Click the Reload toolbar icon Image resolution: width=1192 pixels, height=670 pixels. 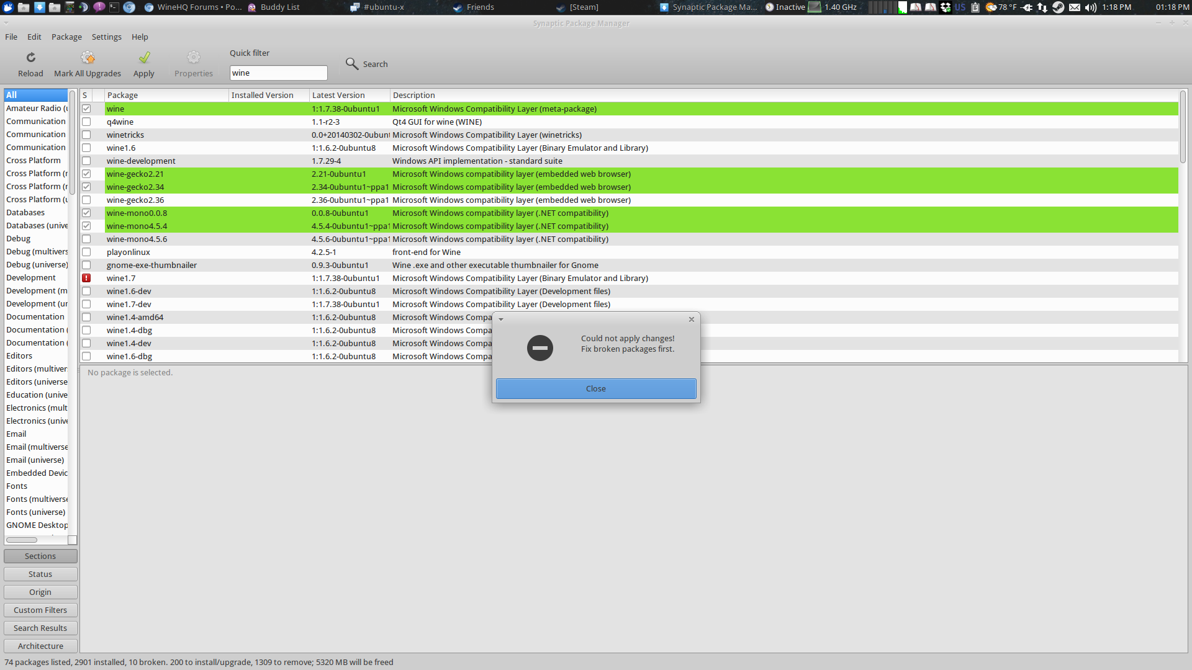tap(30, 58)
